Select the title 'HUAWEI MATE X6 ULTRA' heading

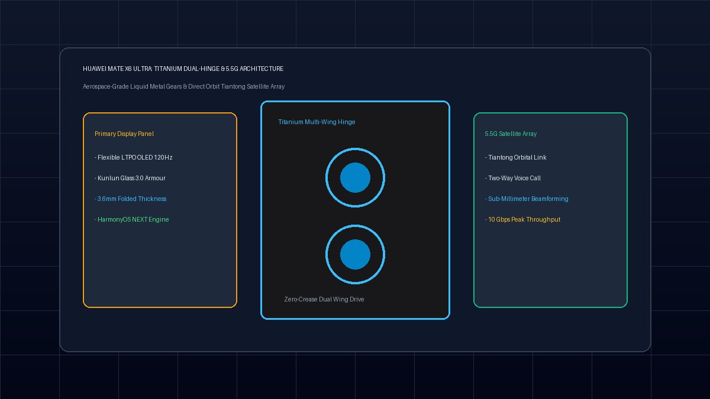coord(183,69)
